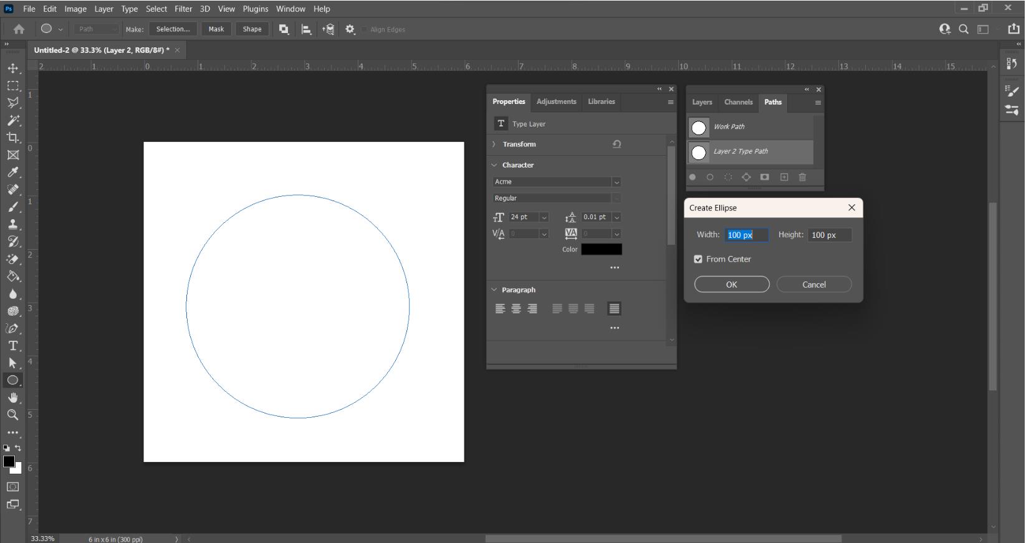
Task: Select the Eyedropper tool
Action: (12, 172)
